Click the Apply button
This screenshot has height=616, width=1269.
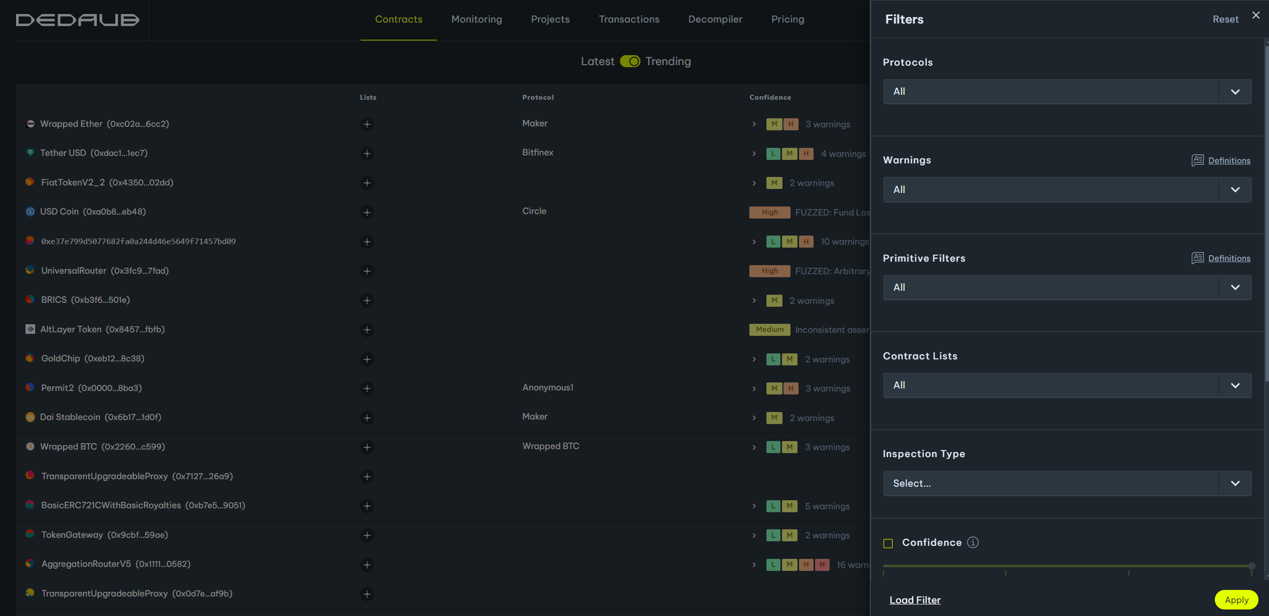pyautogui.click(x=1236, y=600)
